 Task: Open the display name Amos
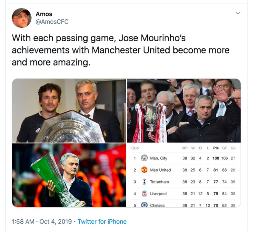coord(44,14)
